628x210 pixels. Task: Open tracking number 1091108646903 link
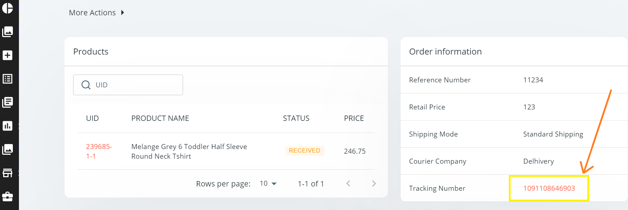[x=549, y=188]
